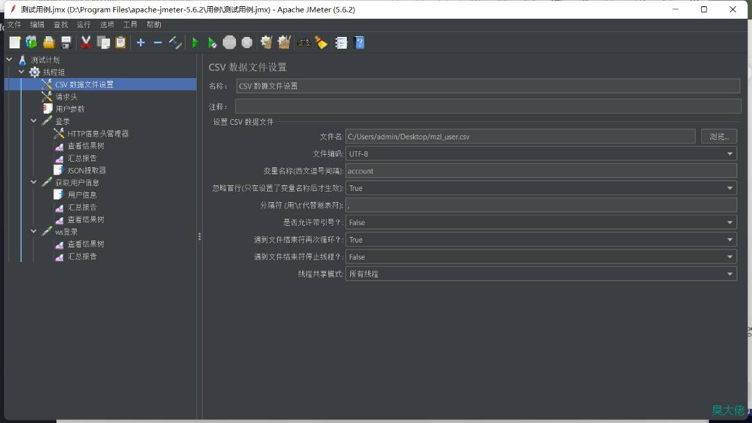Collapse the 线程组 tree node
752x423 pixels.
22,72
